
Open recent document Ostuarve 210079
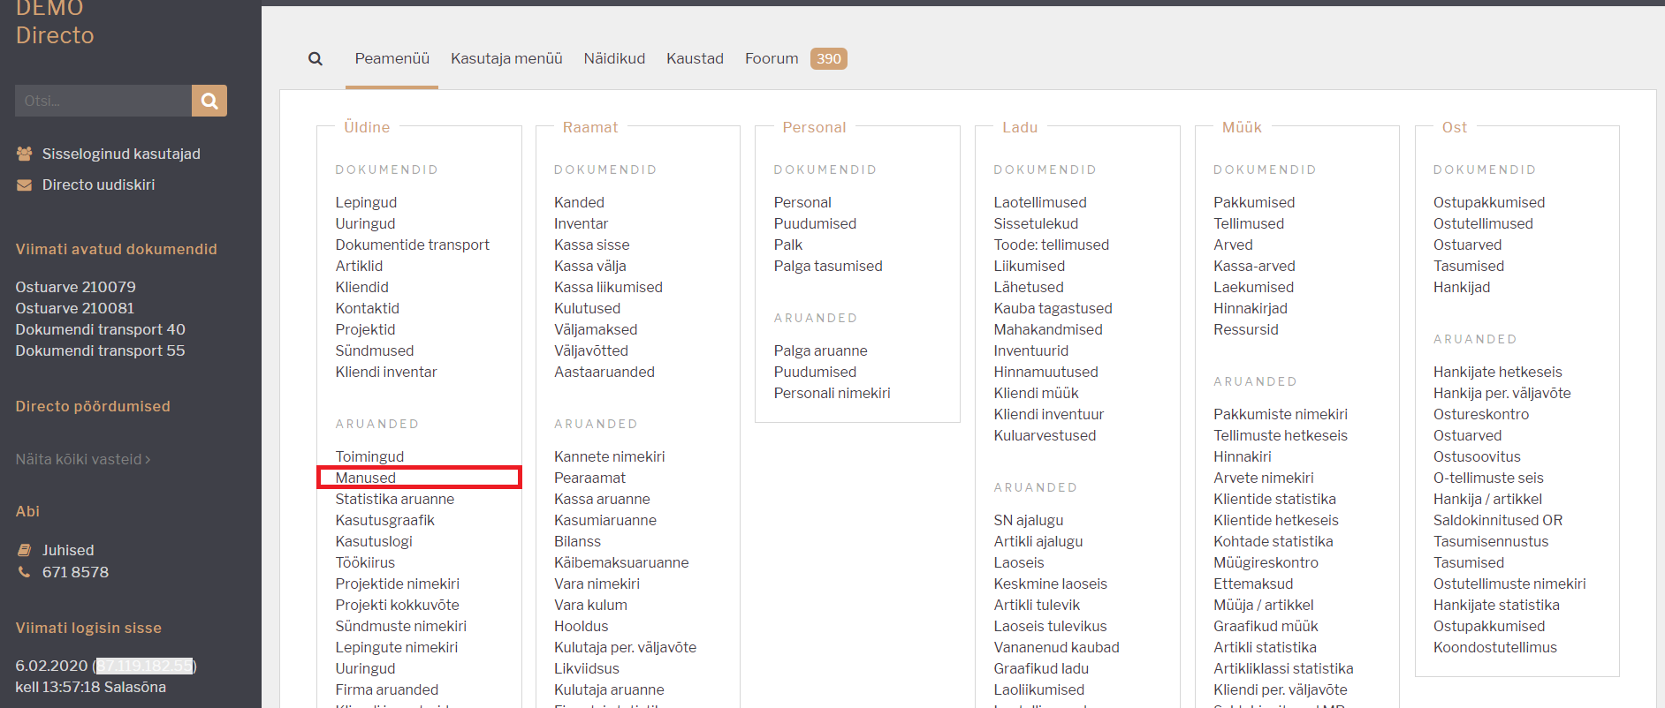coord(75,287)
